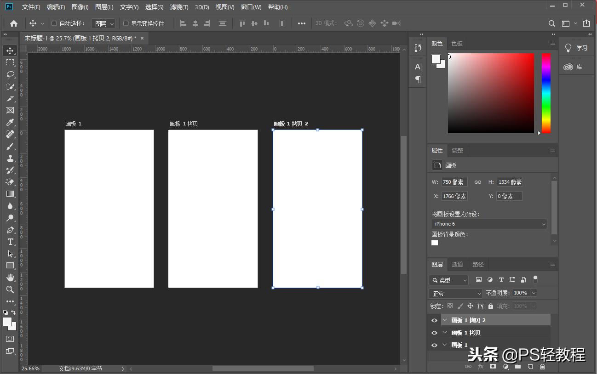The height and width of the screenshot is (374, 597).
Task: Enable the 显示变换控件 checkbox
Action: (126, 23)
